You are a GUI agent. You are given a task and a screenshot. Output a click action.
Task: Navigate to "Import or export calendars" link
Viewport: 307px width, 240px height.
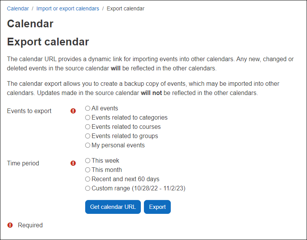point(68,8)
